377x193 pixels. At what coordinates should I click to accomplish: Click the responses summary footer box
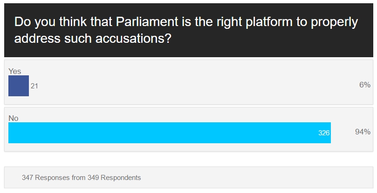(189, 177)
